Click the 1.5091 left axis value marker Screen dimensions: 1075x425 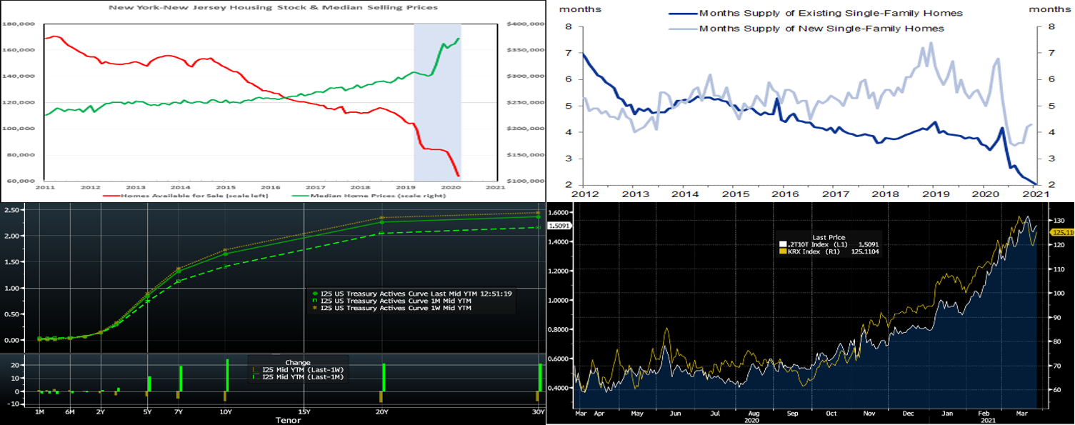click(x=557, y=226)
